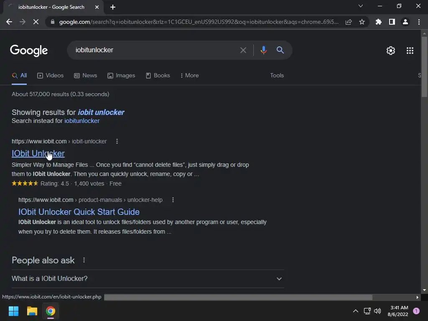Share this page from the address bar
428x321 pixels.
[349, 22]
